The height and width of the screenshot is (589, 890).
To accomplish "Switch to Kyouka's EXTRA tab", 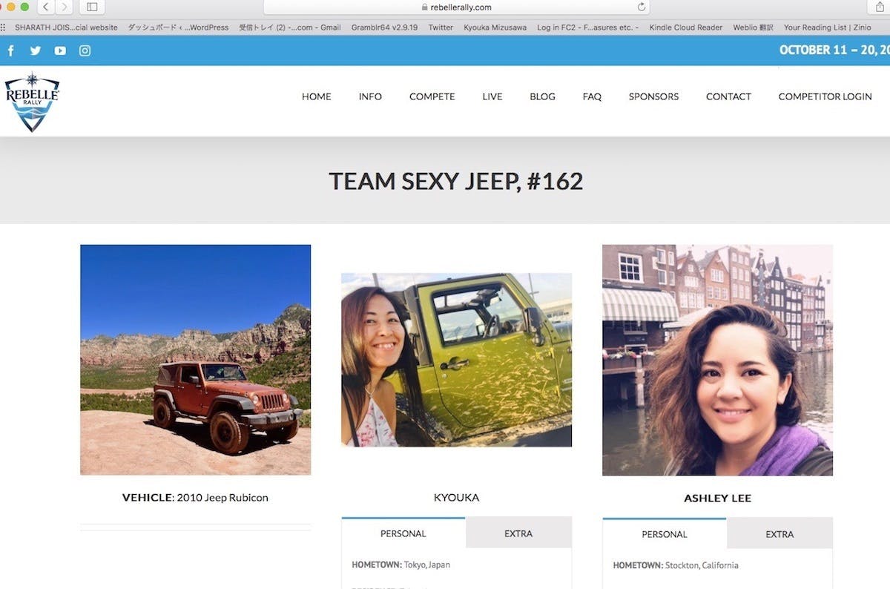I will point(518,533).
